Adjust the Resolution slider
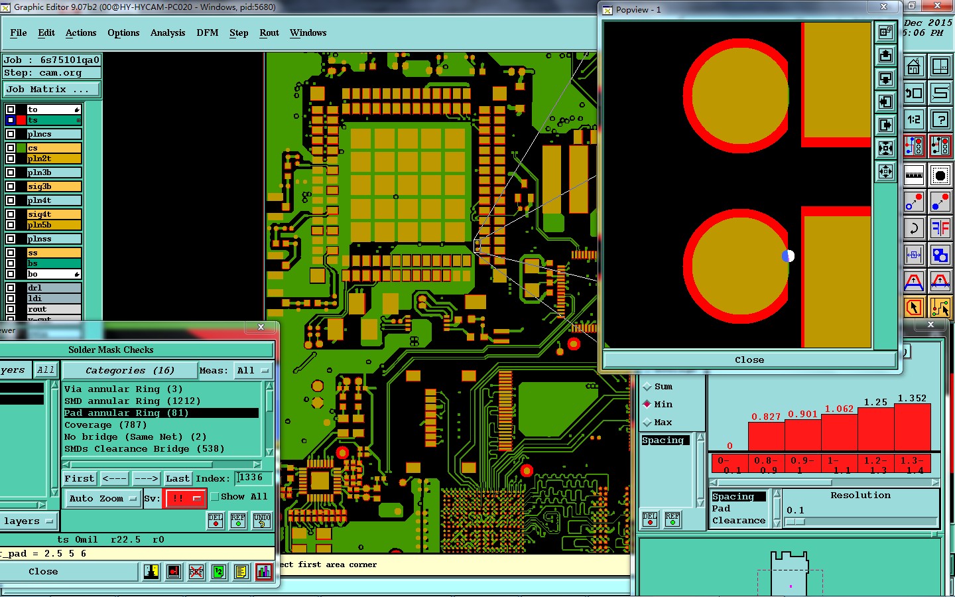 [860, 522]
